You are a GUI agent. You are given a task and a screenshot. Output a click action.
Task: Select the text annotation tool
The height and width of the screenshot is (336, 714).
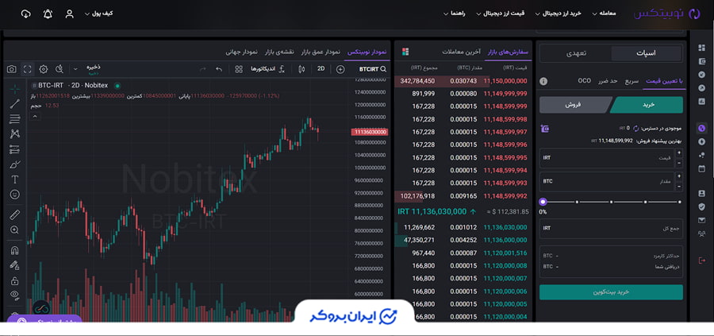[x=15, y=180]
